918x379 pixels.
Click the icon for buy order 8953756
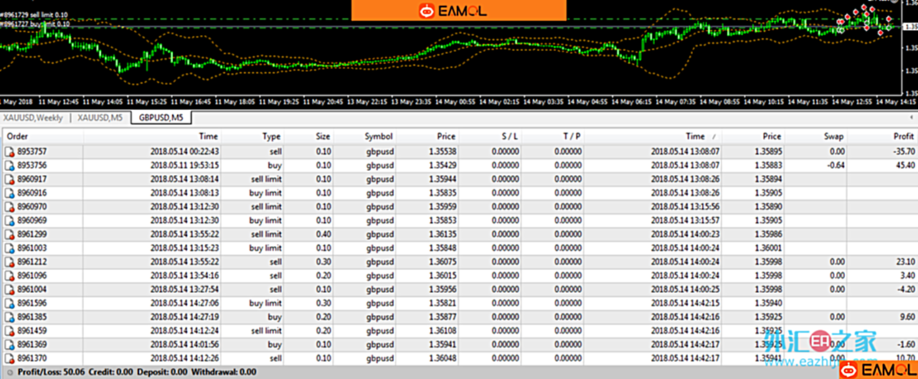coord(9,165)
